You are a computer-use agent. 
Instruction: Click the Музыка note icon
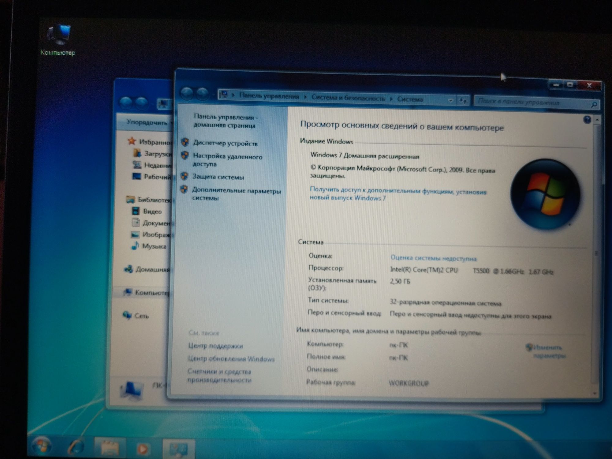(135, 245)
